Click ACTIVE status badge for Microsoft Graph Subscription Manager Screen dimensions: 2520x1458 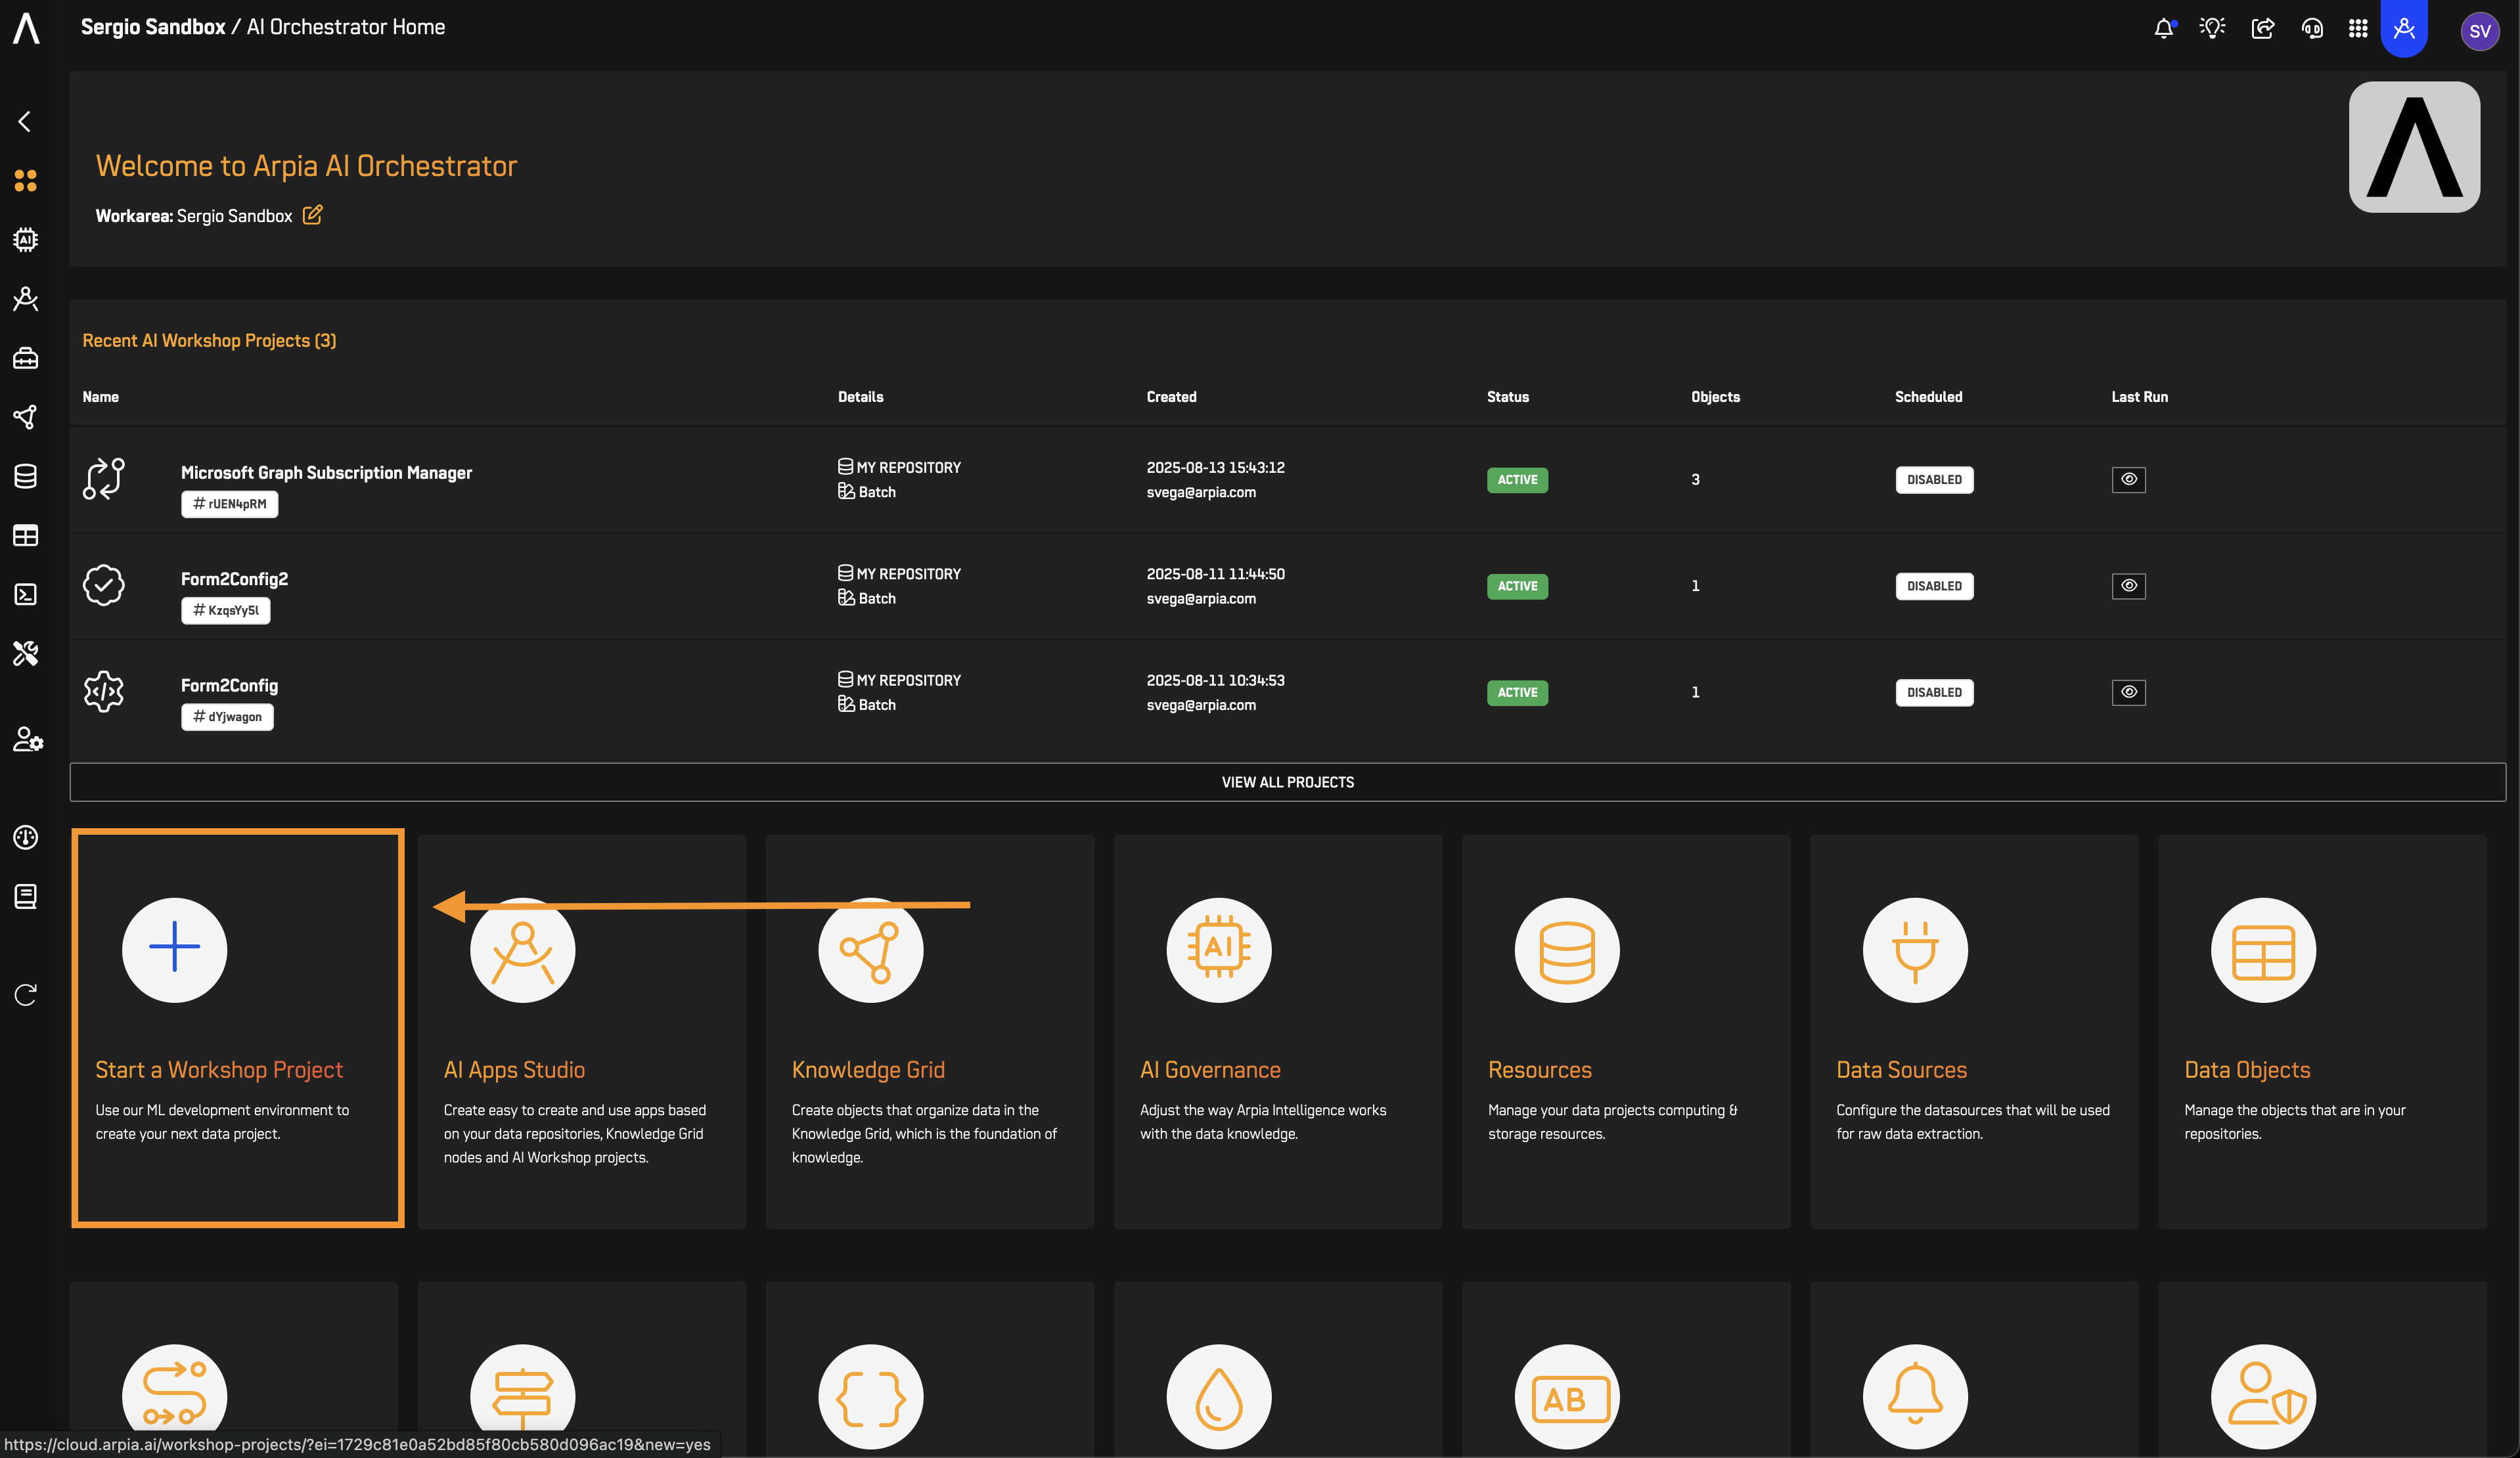[x=1517, y=480]
